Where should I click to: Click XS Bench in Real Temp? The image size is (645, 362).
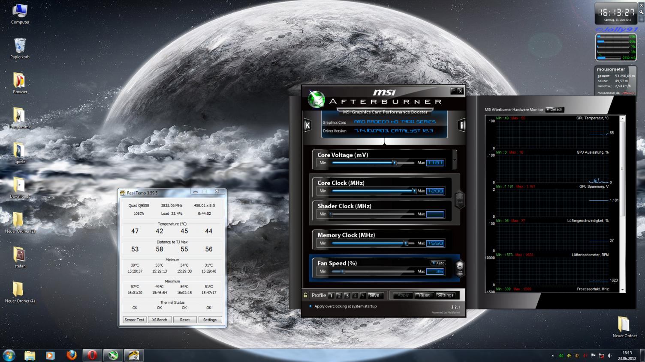[160, 320]
